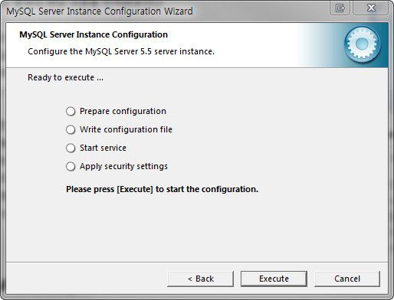Image resolution: width=394 pixels, height=300 pixels.
Task: Go back with the < Back button
Action: [x=200, y=279]
